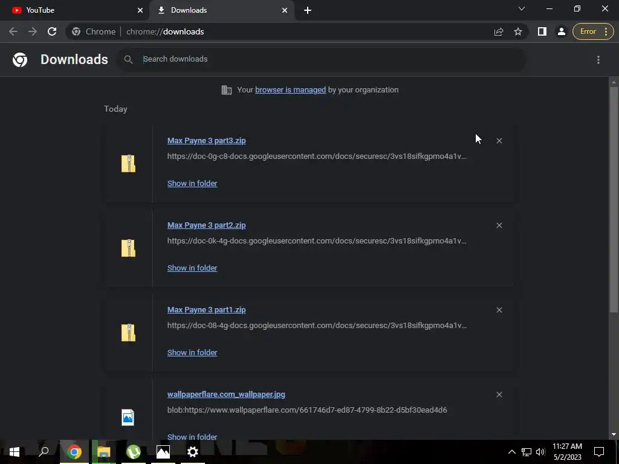Show Max Payne 3 part2.zip in folder
This screenshot has width=619, height=464.
tap(192, 268)
